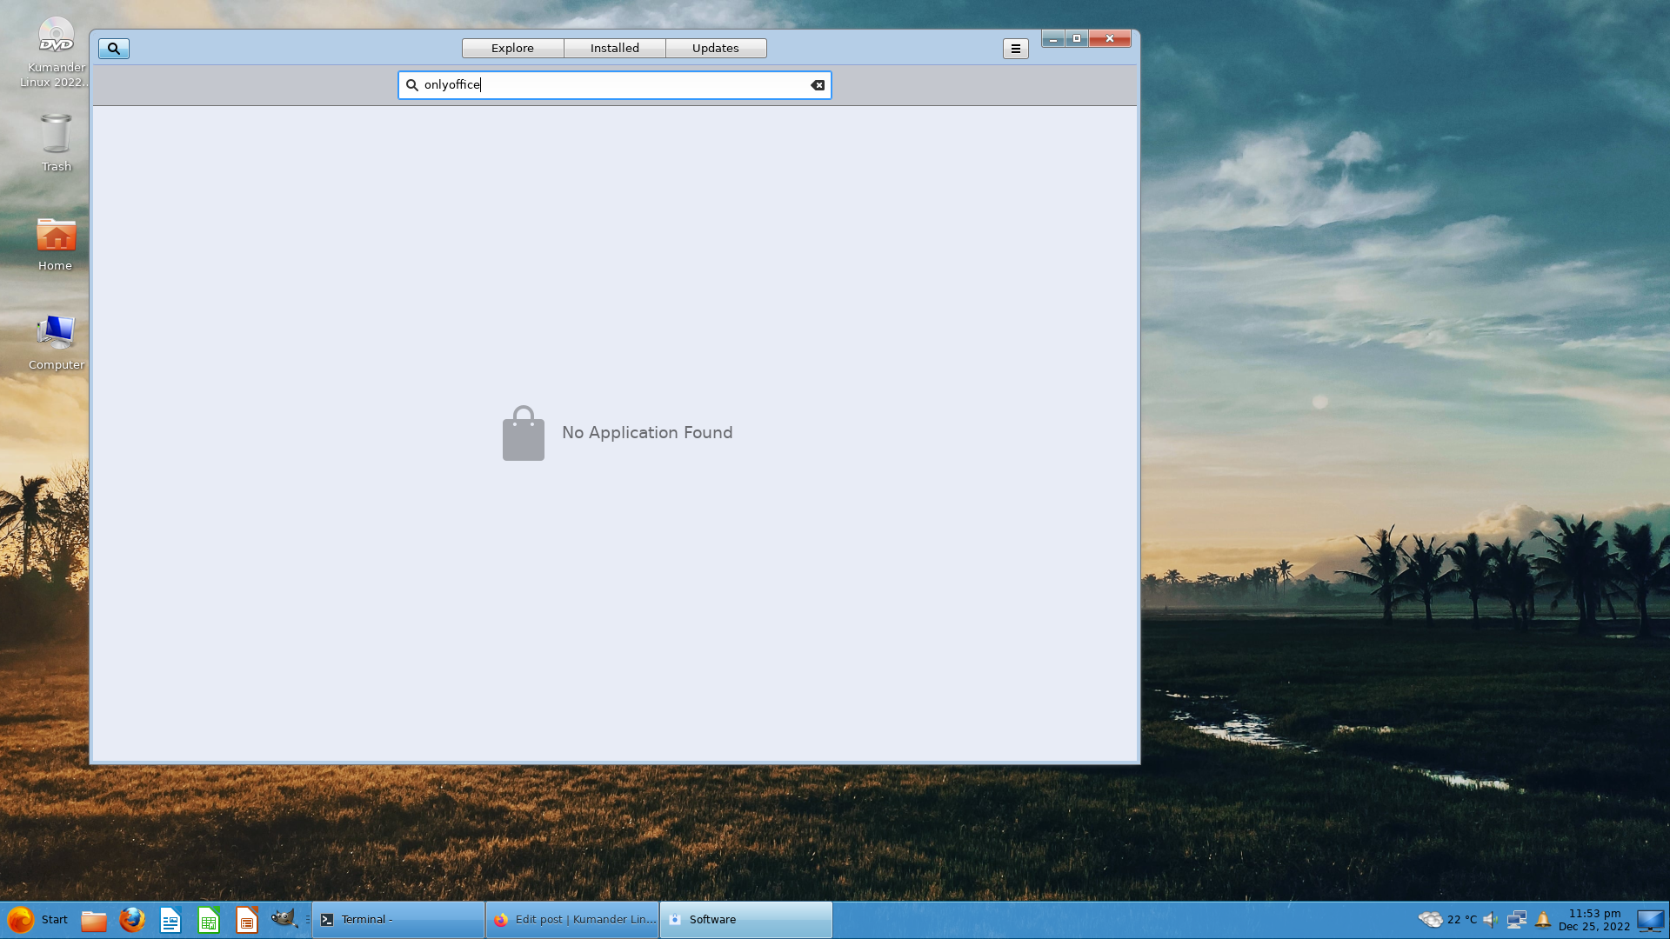Click the Software taskbar window button
Image resolution: width=1670 pixels, height=939 pixels.
[746, 920]
